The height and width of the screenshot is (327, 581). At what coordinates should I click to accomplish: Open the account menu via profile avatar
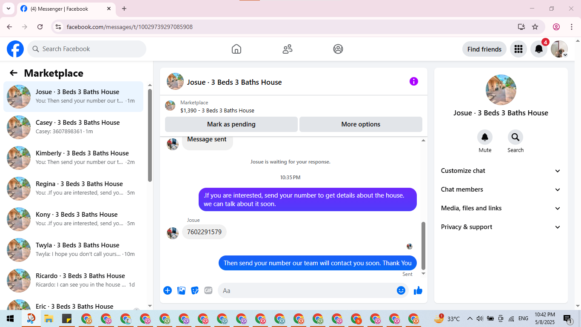coord(559,49)
